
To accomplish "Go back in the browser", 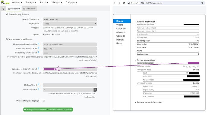I will 115,3.
